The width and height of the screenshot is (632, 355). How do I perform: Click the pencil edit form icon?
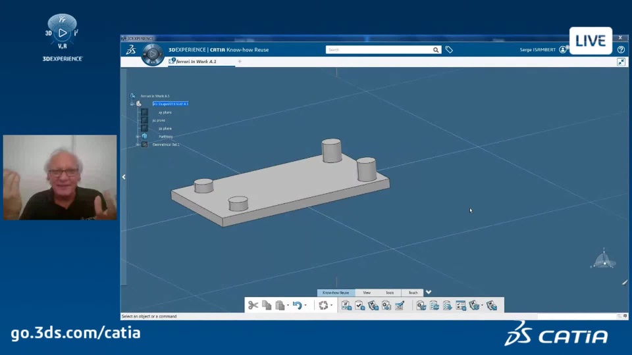pyautogui.click(x=400, y=306)
